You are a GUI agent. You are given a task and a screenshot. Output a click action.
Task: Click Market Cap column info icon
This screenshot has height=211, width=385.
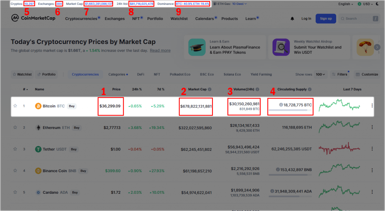(x=210, y=90)
